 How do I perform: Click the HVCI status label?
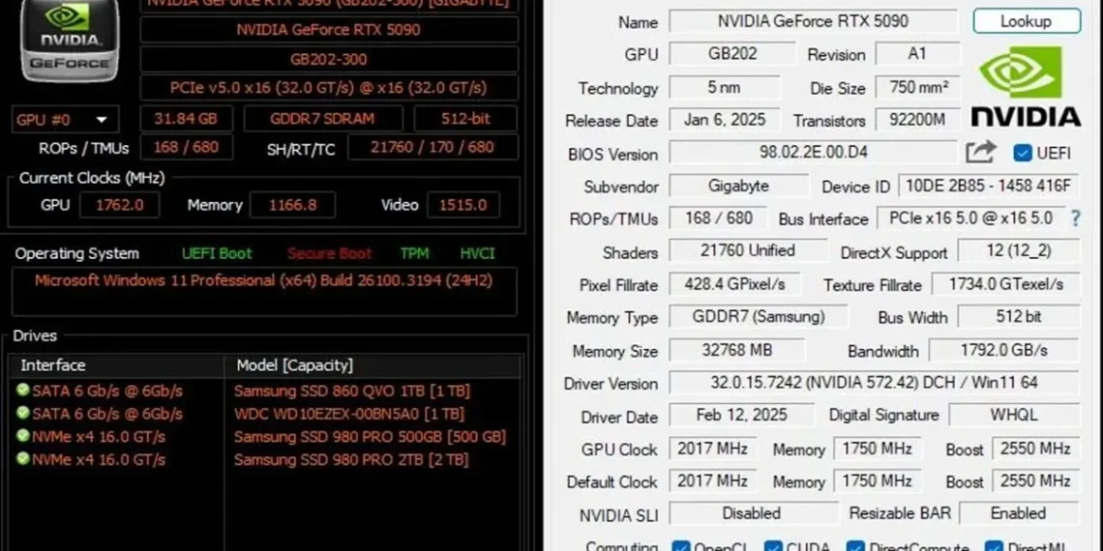(477, 253)
